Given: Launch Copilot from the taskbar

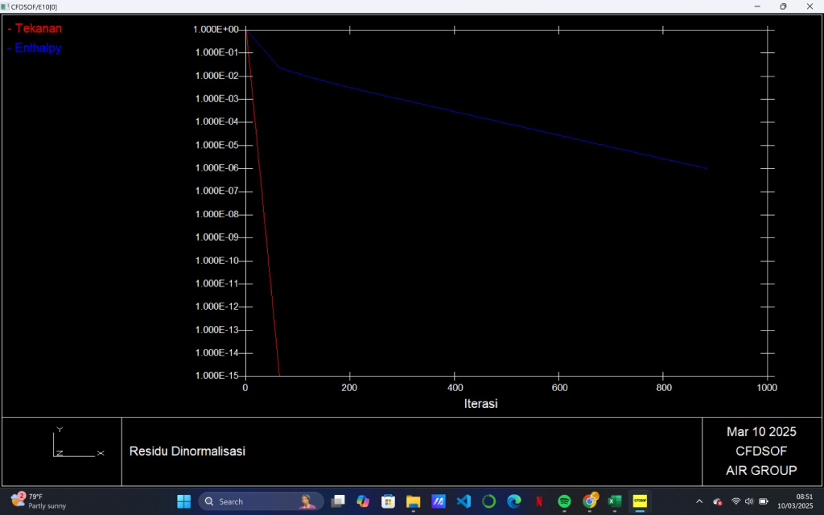Looking at the screenshot, I should click(x=363, y=501).
